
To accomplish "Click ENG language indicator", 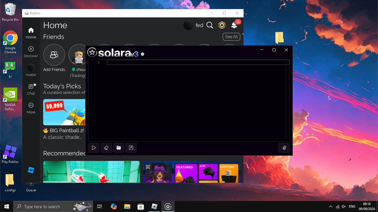I will (x=352, y=206).
